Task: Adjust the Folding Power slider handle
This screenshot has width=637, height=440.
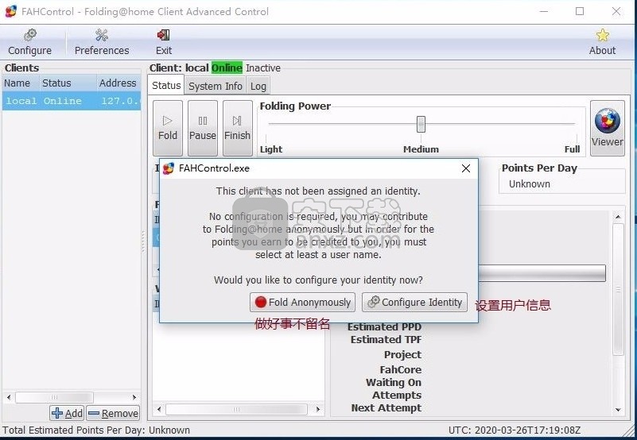Action: click(421, 124)
